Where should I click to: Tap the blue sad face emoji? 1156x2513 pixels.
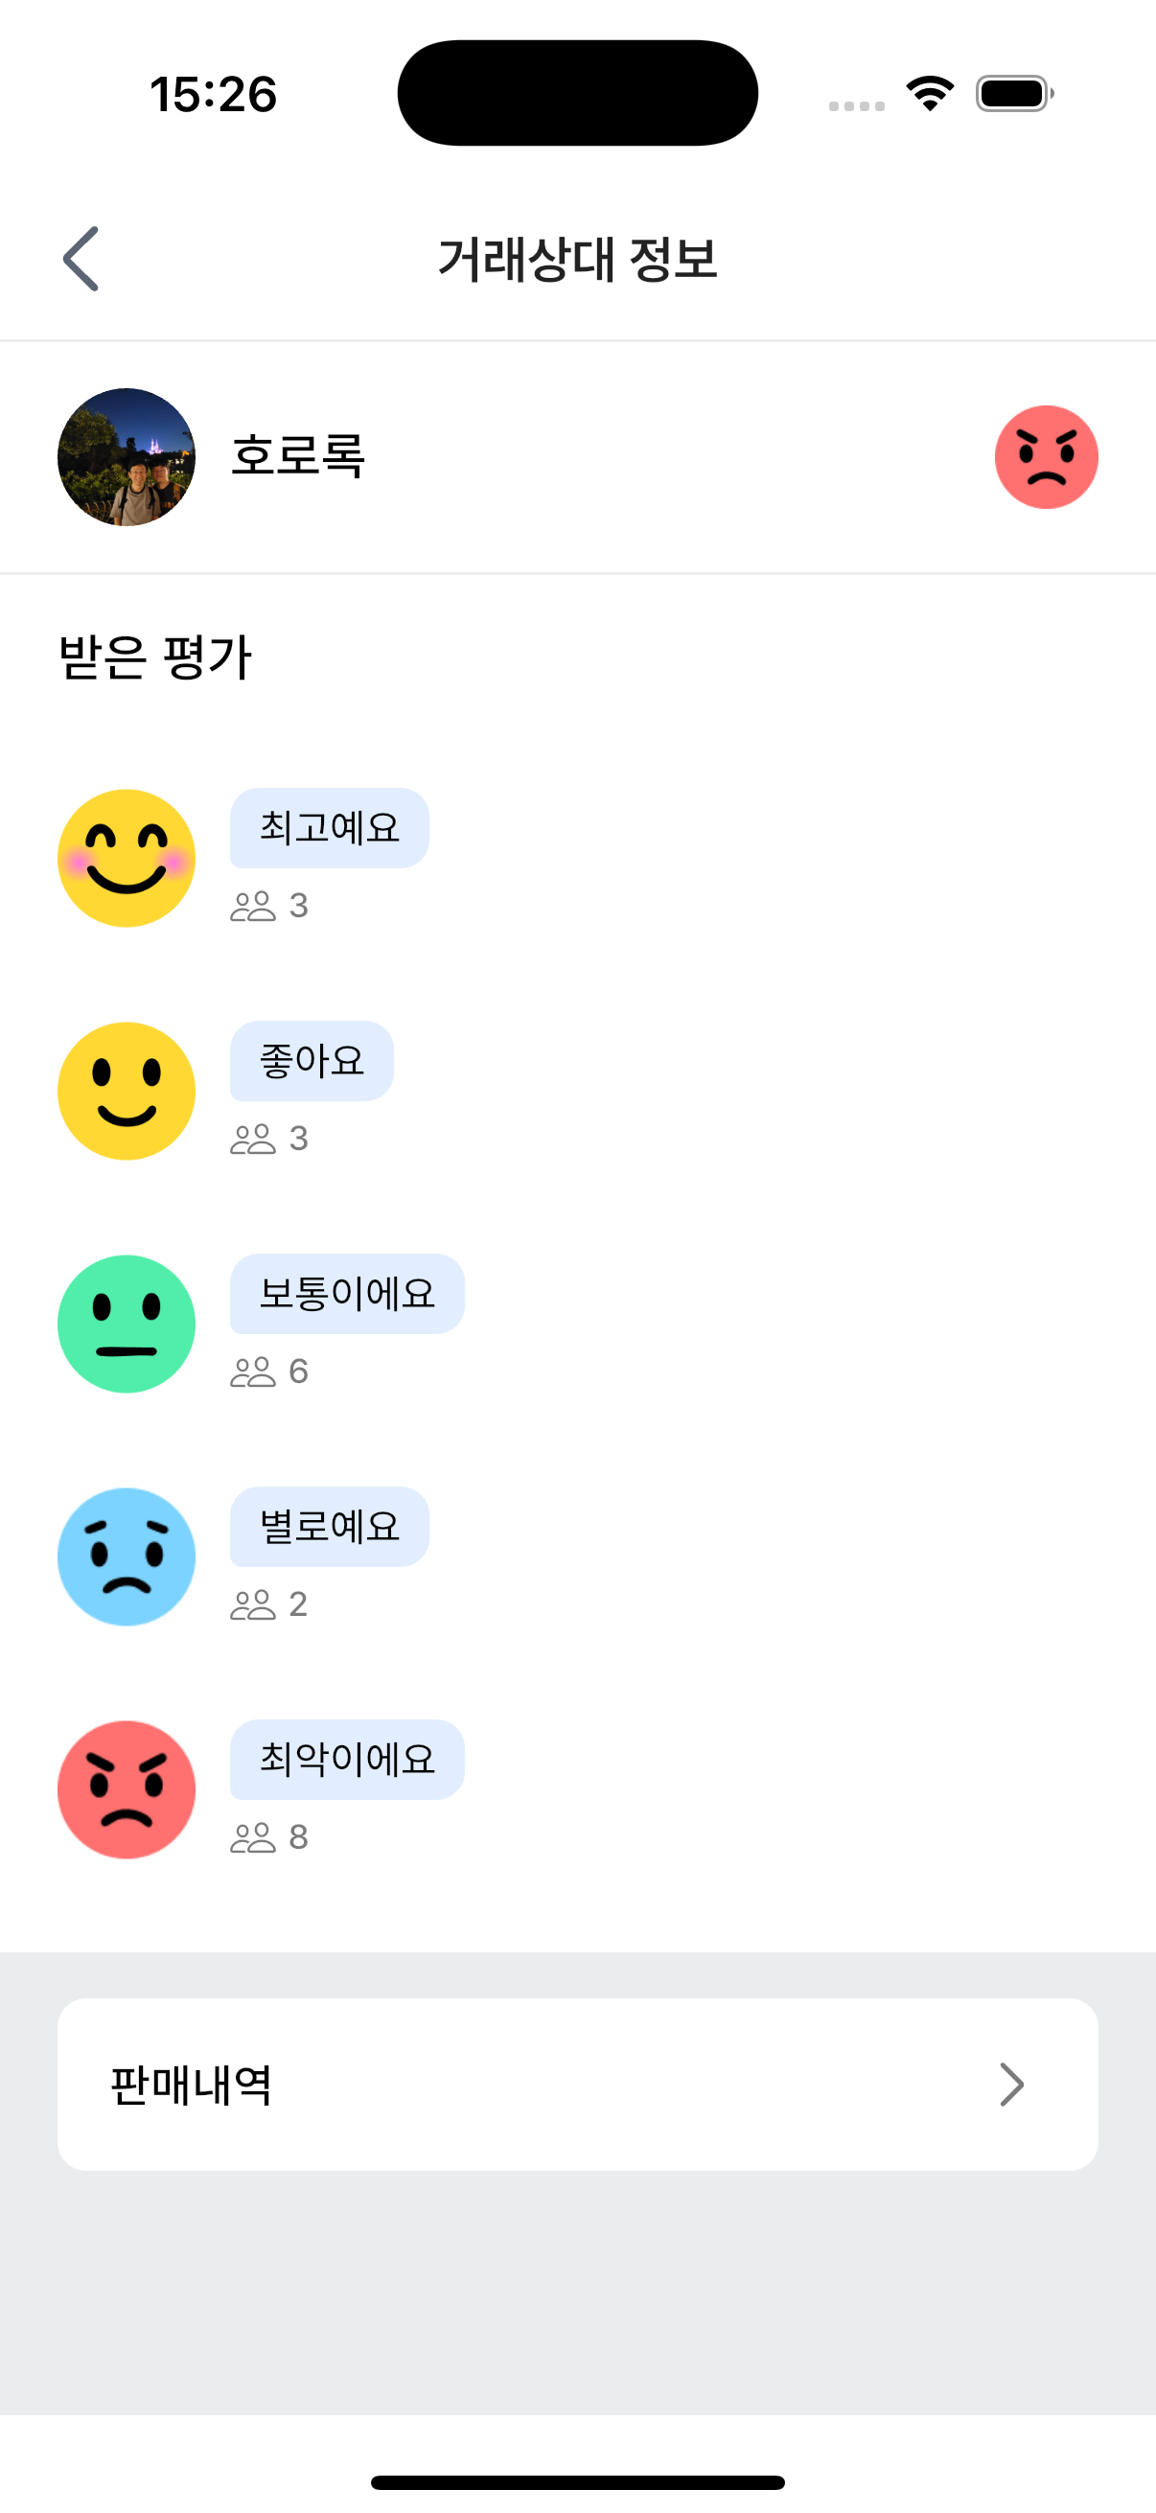[127, 1556]
